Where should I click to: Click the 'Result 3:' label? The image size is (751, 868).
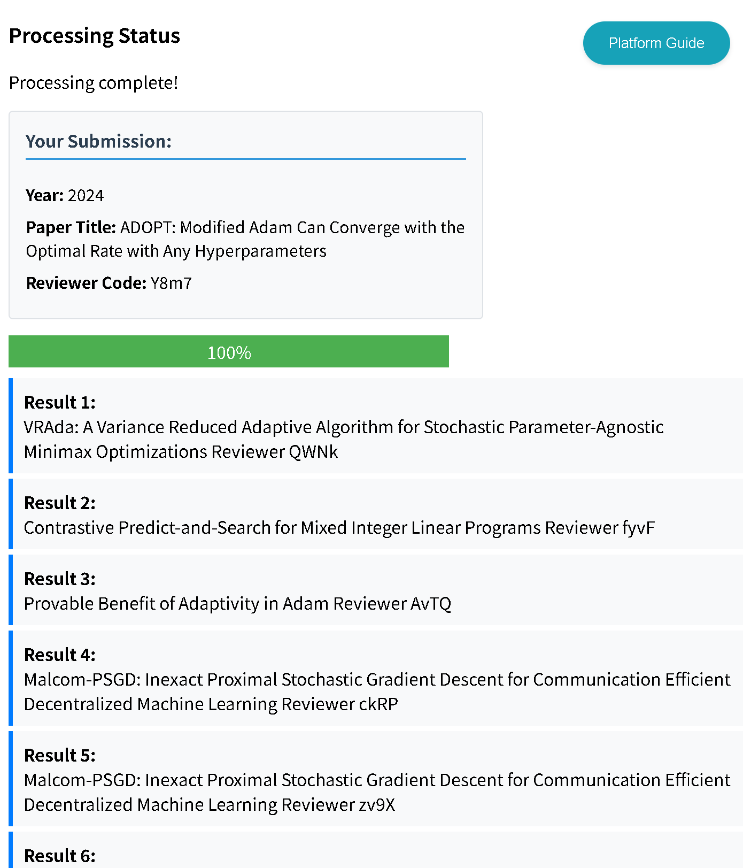point(60,579)
